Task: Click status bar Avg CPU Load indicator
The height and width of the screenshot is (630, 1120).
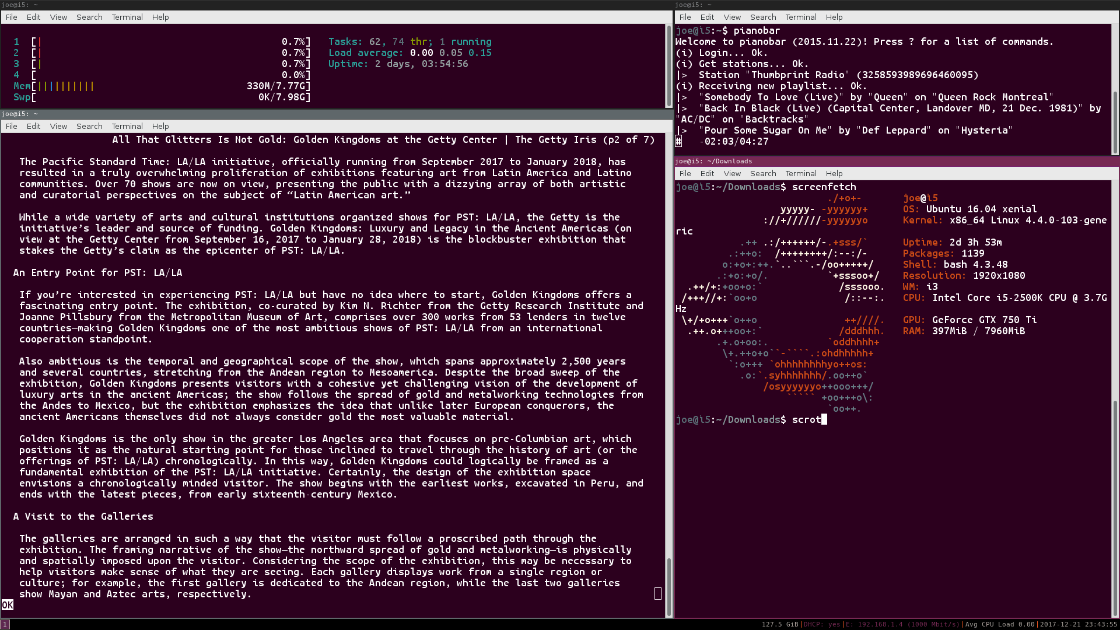Action: coord(1000,624)
